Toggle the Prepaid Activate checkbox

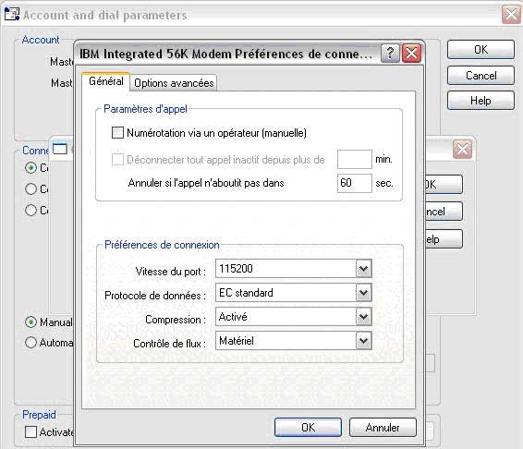[30, 432]
